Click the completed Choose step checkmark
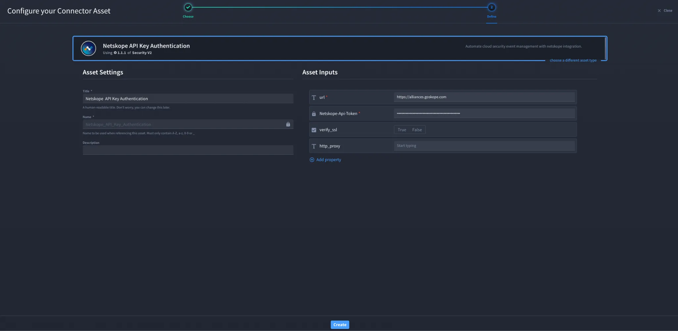Viewport: 678px width, 331px height. pos(188,7)
